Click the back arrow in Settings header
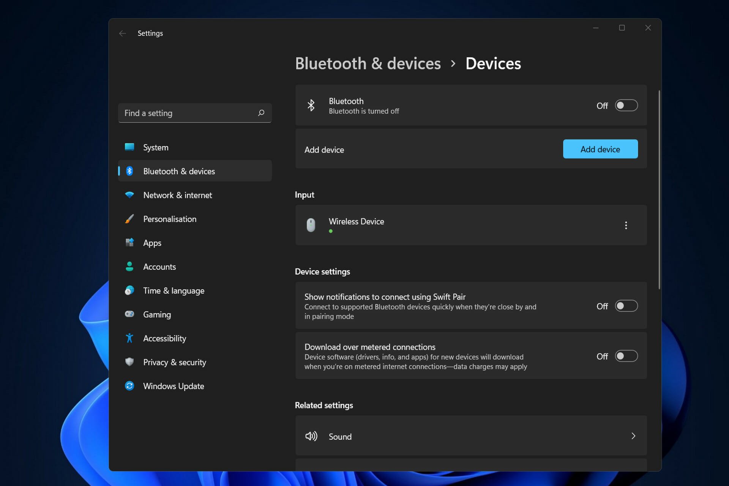Screen dimensions: 729x486 tap(122, 33)
